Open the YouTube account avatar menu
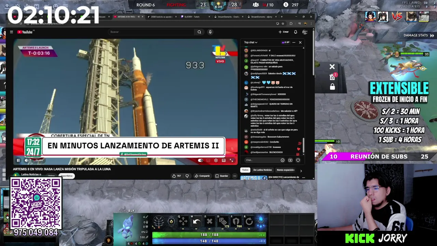The height and width of the screenshot is (246, 437). 305,32
